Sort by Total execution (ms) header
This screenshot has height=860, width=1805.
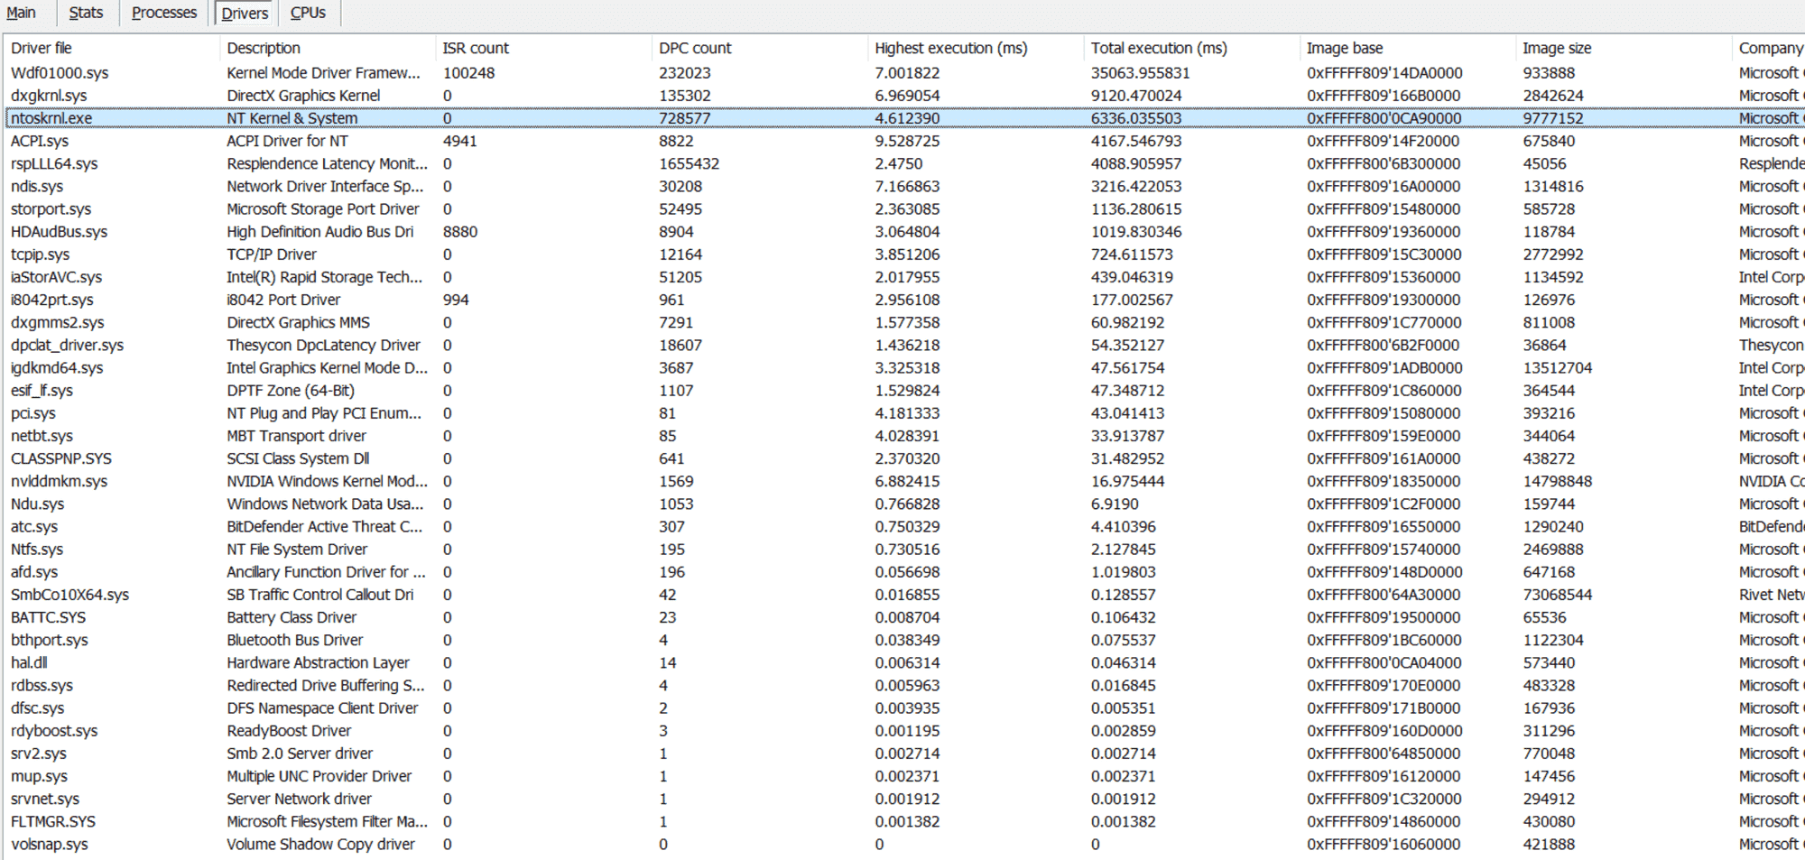tap(1191, 48)
